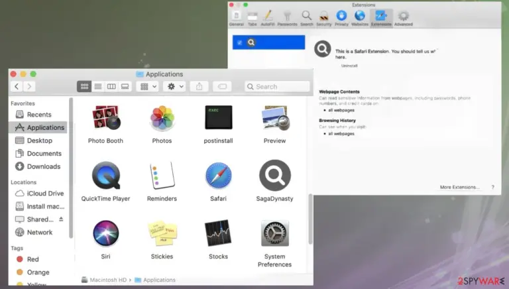509x289 pixels.
Task: Uncheck the extension enable checkbox
Action: [239, 42]
